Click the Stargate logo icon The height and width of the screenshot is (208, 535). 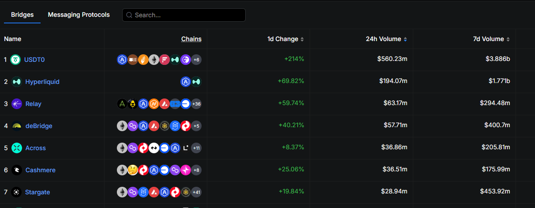[x=16, y=192]
